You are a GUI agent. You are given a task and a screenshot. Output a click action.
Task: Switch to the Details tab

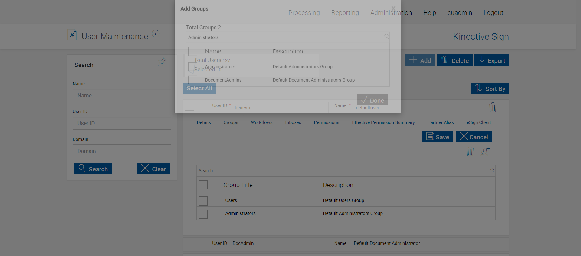point(204,122)
